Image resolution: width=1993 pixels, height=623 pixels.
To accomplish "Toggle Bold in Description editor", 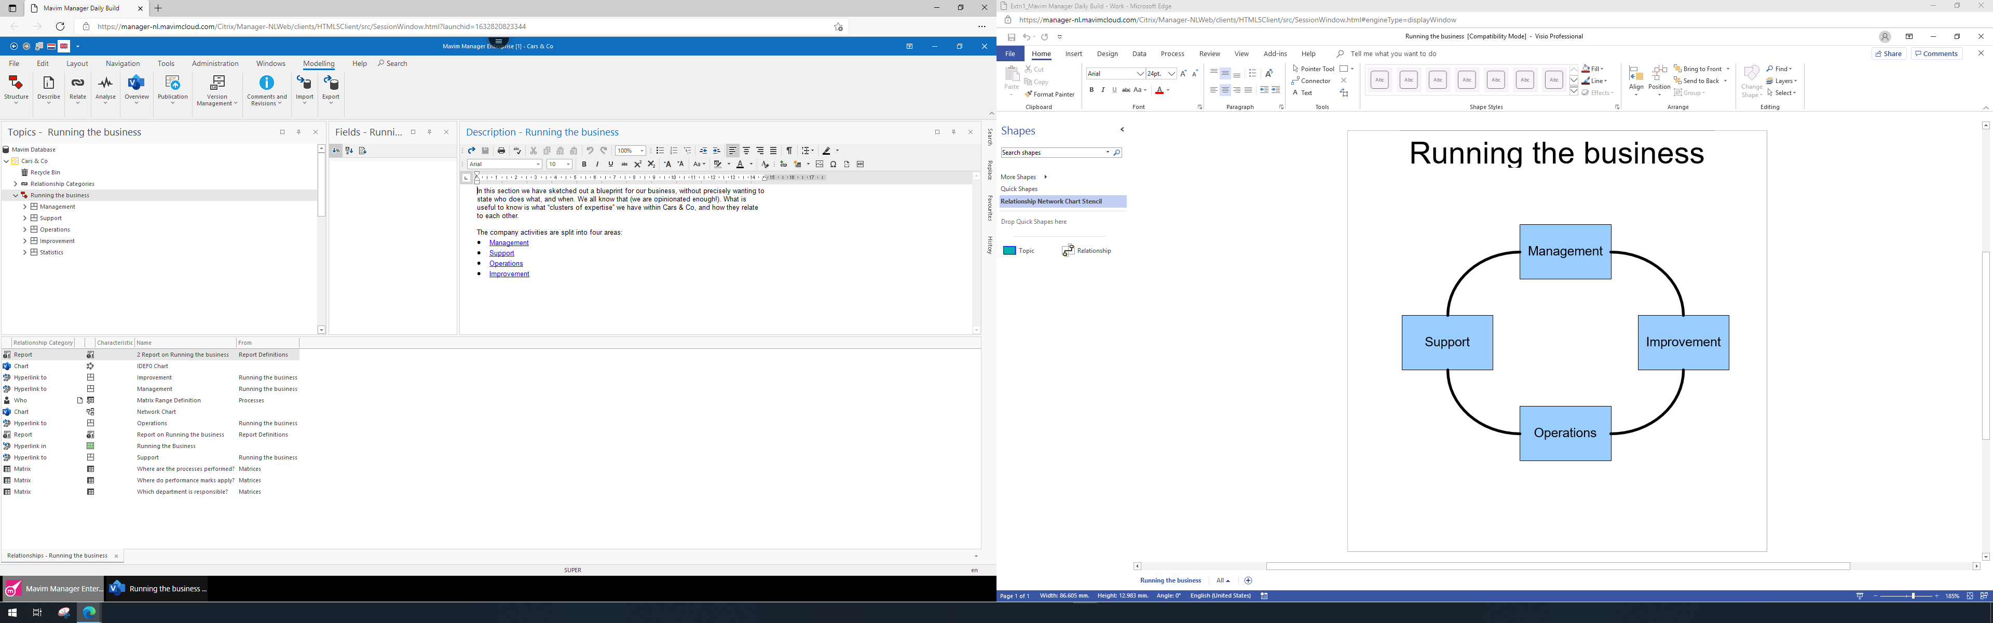I will pos(584,164).
